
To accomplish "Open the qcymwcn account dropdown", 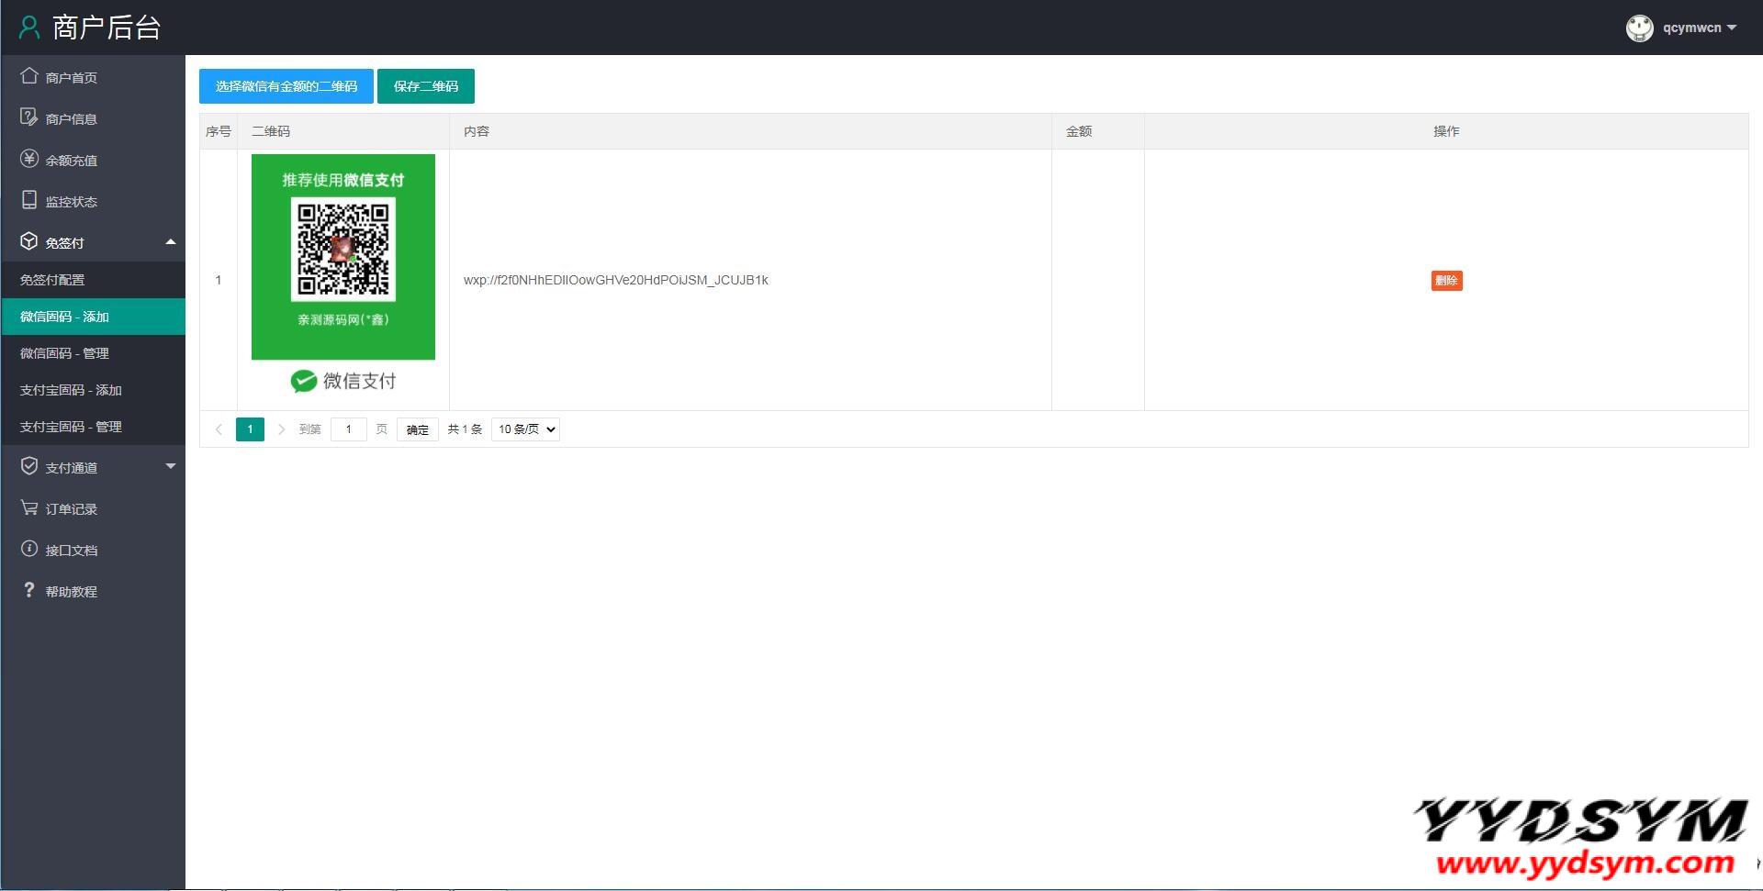I will [x=1699, y=28].
